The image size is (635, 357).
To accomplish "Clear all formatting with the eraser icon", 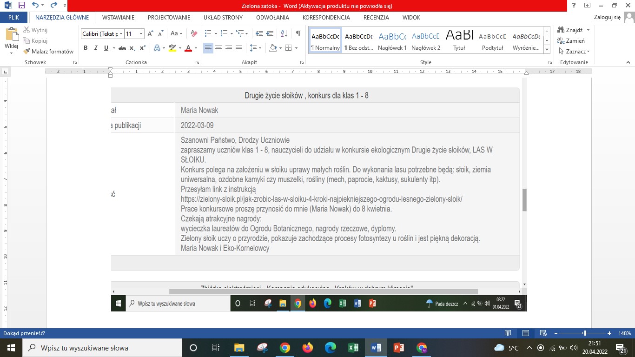I will click(194, 34).
